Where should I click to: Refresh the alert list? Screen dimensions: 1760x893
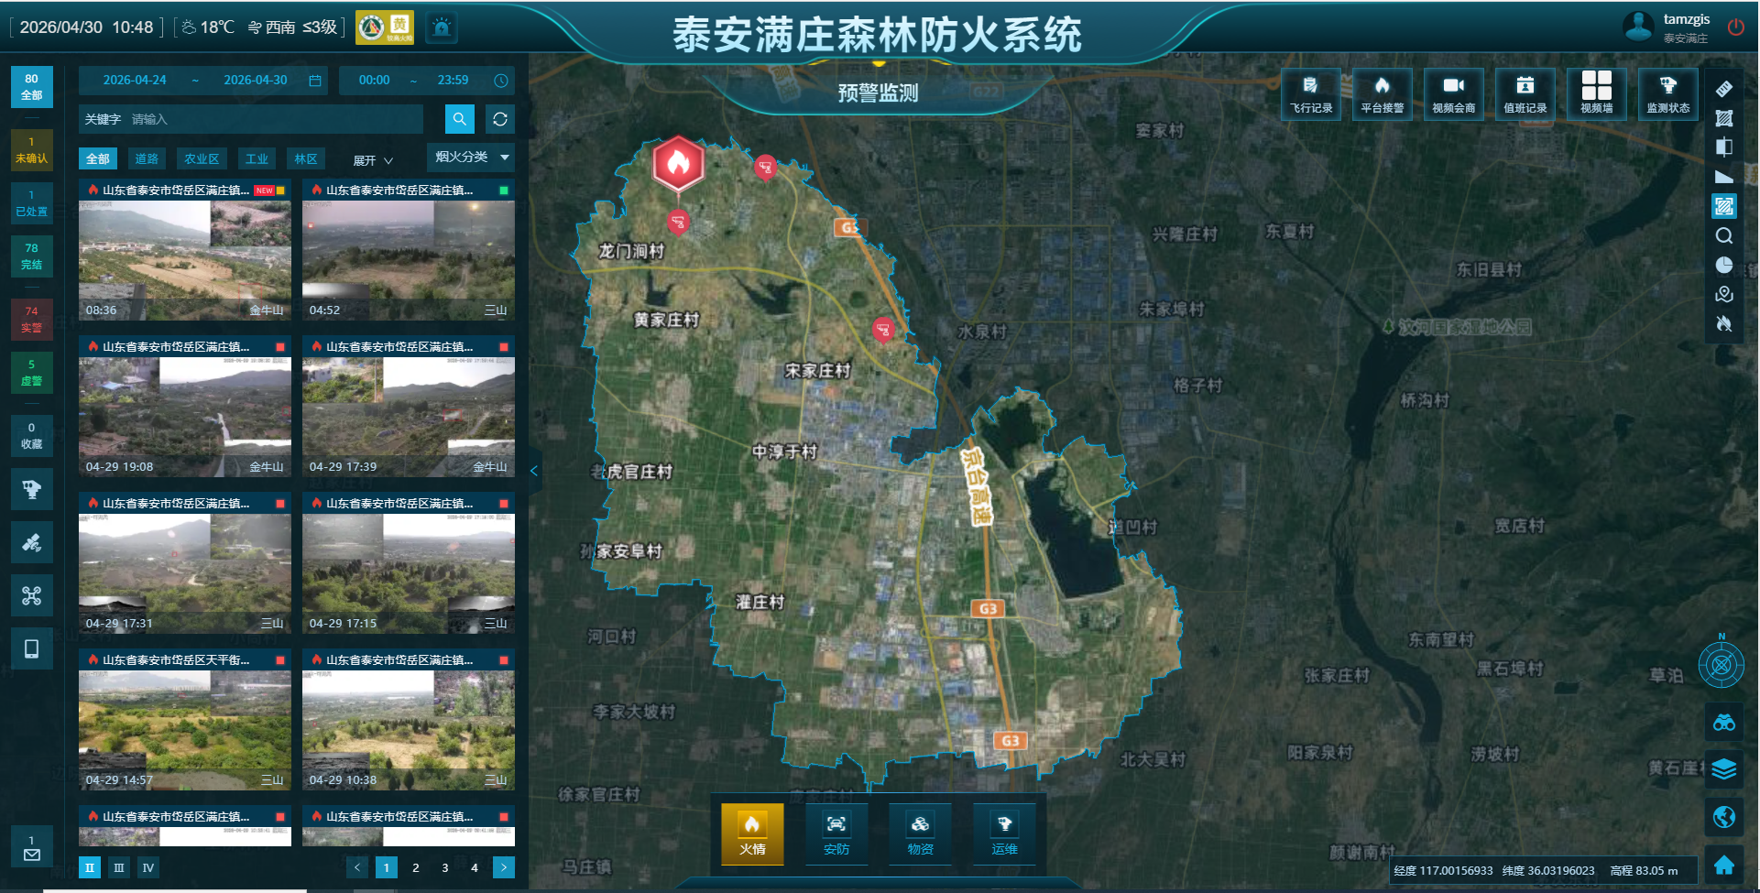point(499,119)
